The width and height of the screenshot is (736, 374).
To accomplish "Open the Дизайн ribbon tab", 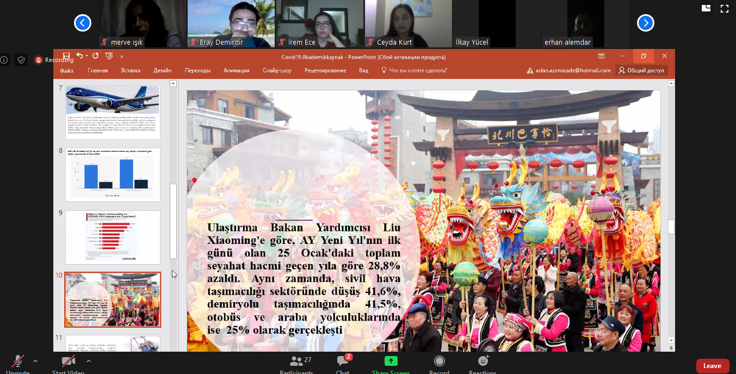I will (x=162, y=70).
